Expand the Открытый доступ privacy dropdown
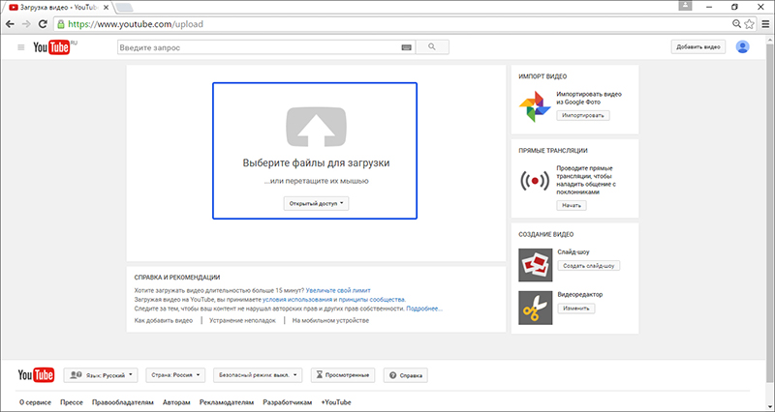Screen dimensions: 775x412 (x=315, y=203)
